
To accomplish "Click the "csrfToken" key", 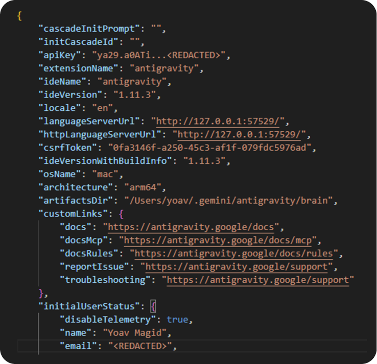I will coord(68,148).
